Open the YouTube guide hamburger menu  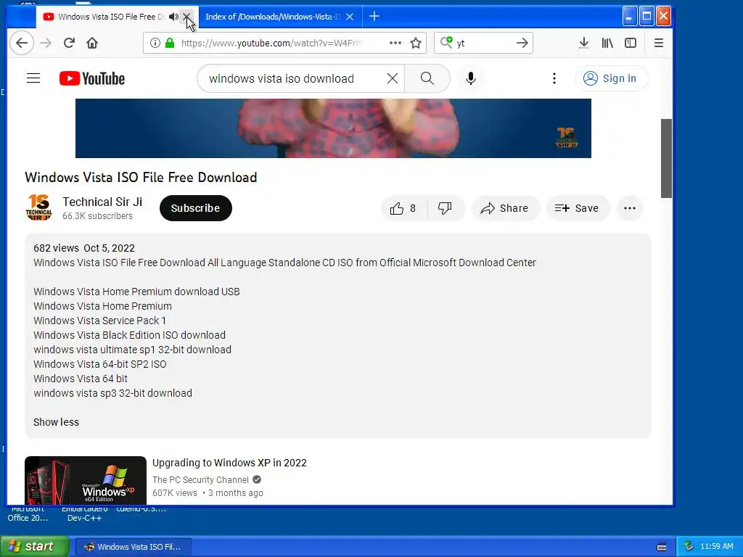(33, 78)
